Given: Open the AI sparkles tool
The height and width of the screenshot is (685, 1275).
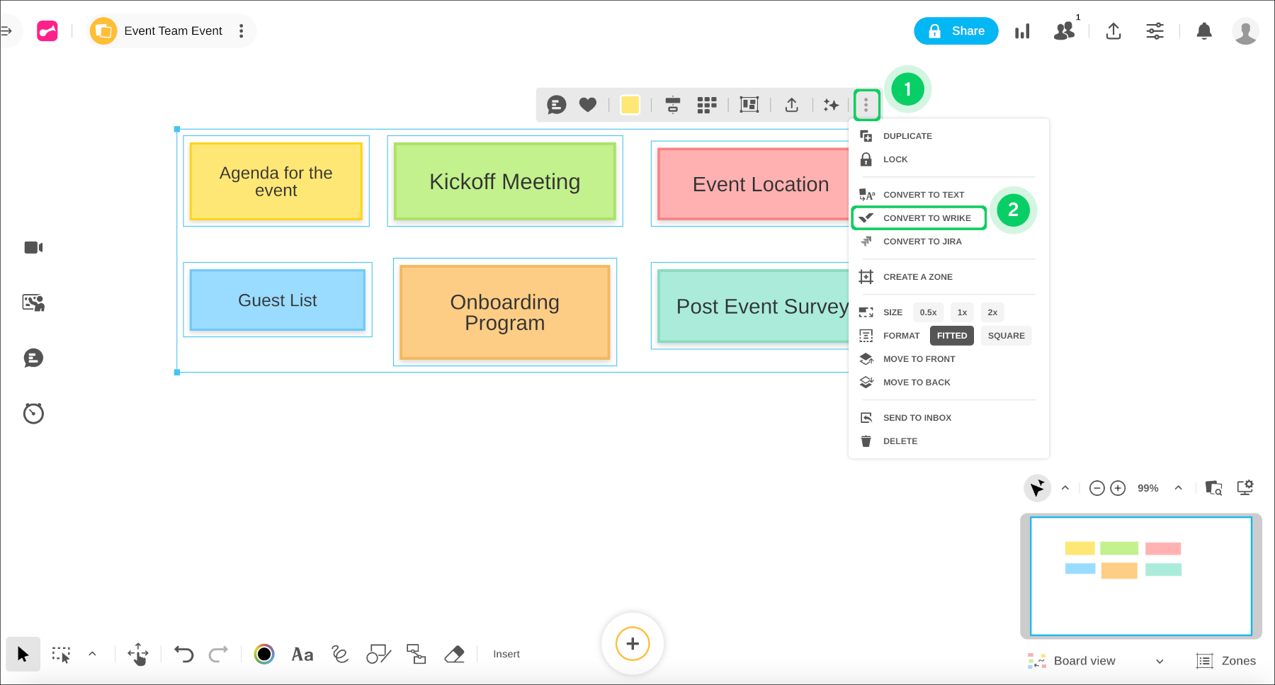Looking at the screenshot, I should [x=830, y=104].
